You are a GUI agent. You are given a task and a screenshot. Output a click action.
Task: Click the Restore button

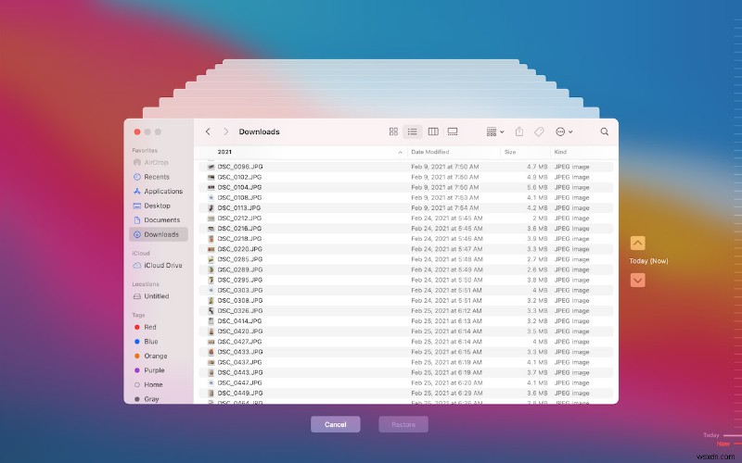coord(403,424)
